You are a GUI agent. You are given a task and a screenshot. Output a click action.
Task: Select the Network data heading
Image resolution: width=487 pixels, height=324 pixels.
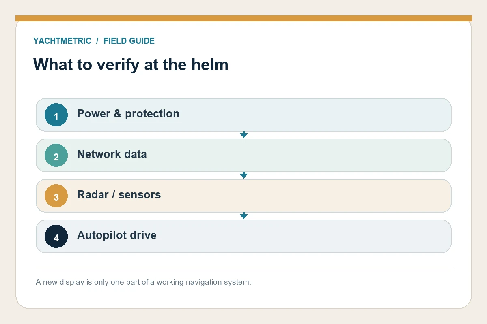click(112, 154)
